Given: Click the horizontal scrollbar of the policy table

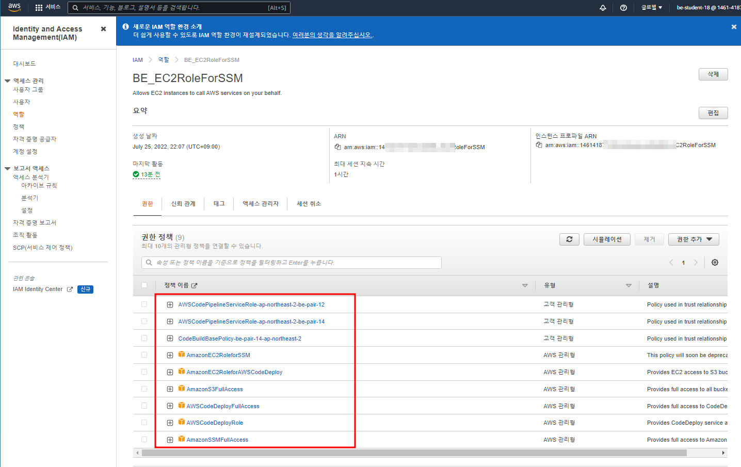Looking at the screenshot, I should (x=414, y=453).
